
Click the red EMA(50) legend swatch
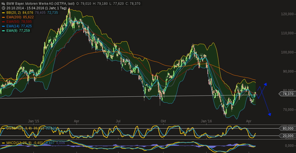[3, 22]
